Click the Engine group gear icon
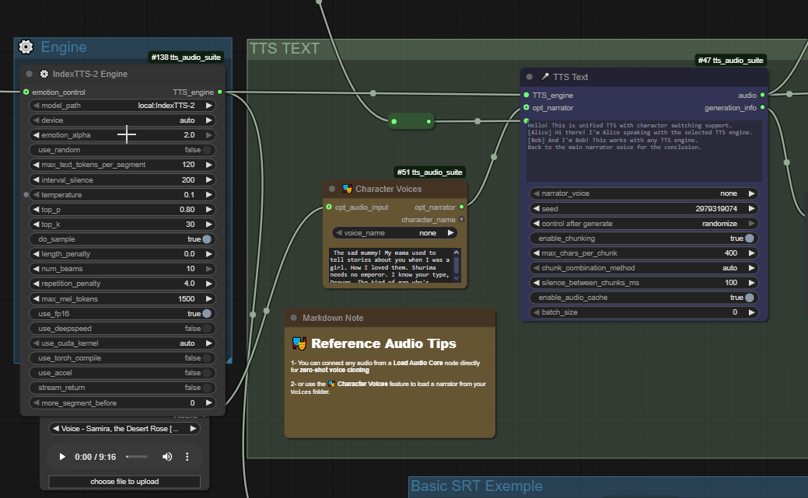 [26, 47]
